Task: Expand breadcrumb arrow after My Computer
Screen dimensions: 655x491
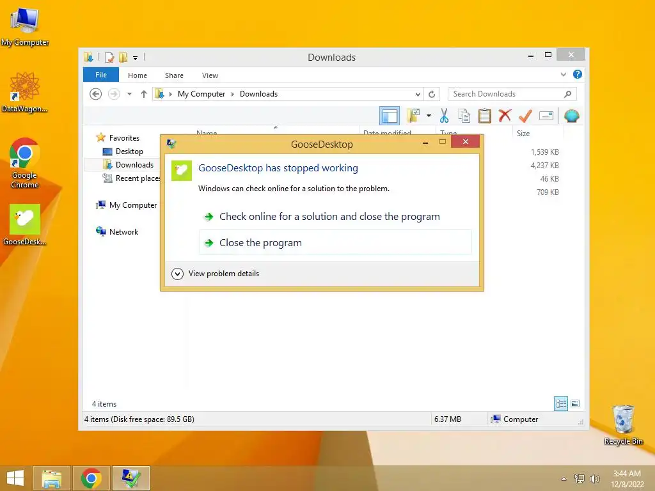Action: tap(233, 95)
